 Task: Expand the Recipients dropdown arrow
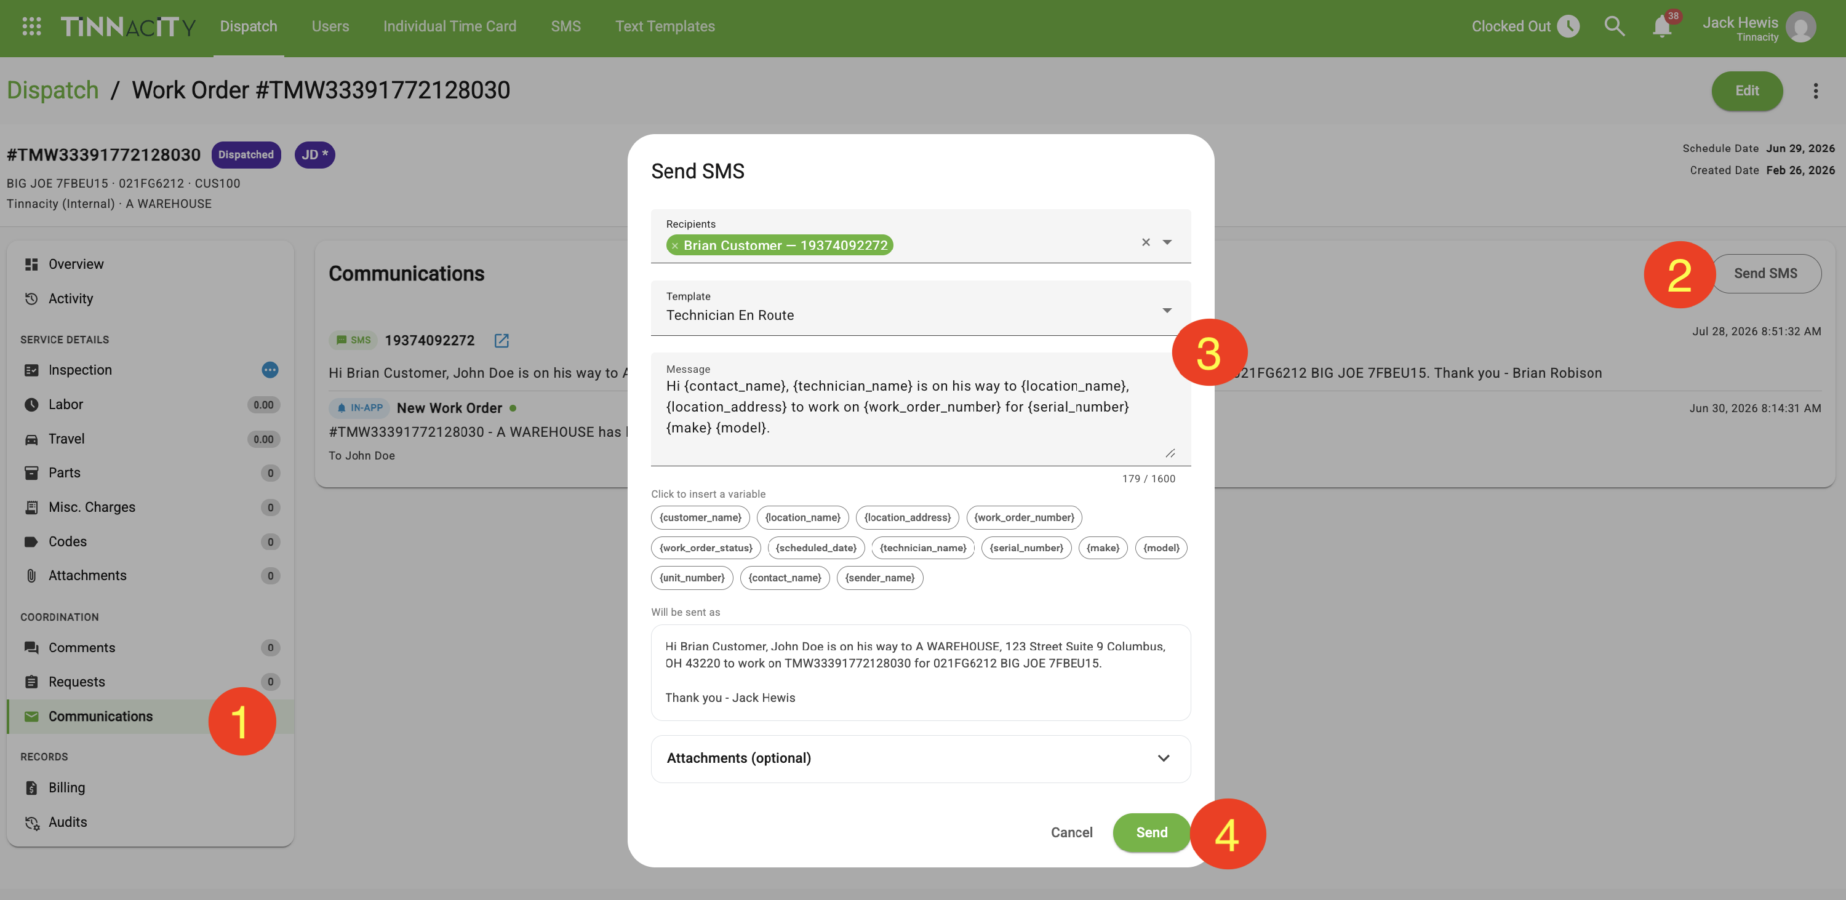click(1167, 242)
